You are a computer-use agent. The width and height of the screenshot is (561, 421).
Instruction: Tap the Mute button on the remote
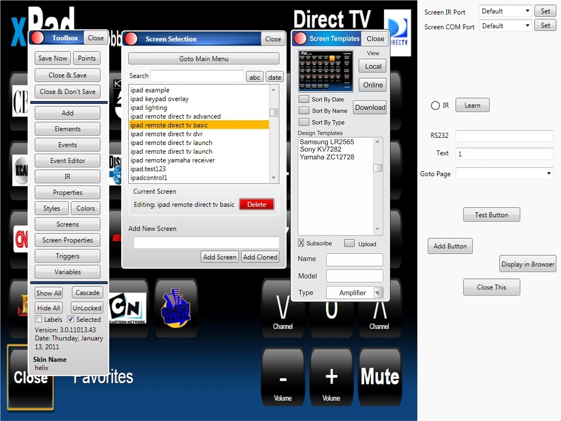(380, 377)
